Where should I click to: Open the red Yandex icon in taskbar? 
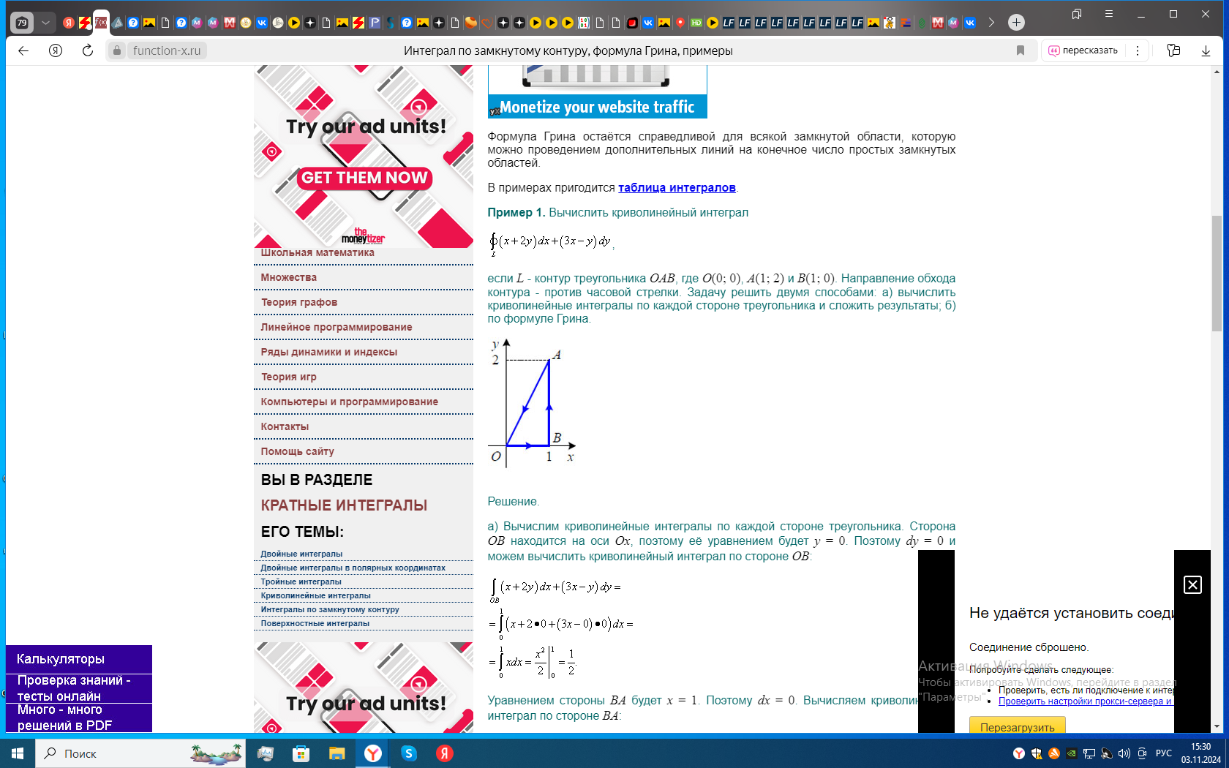point(444,753)
